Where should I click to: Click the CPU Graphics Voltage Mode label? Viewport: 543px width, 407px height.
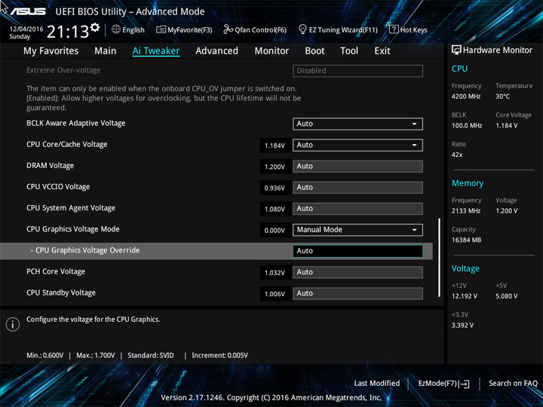[73, 229]
